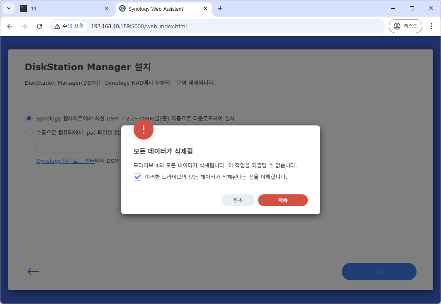Click the 주의 요함 security warning chip
The width and height of the screenshot is (441, 304).
[69, 26]
